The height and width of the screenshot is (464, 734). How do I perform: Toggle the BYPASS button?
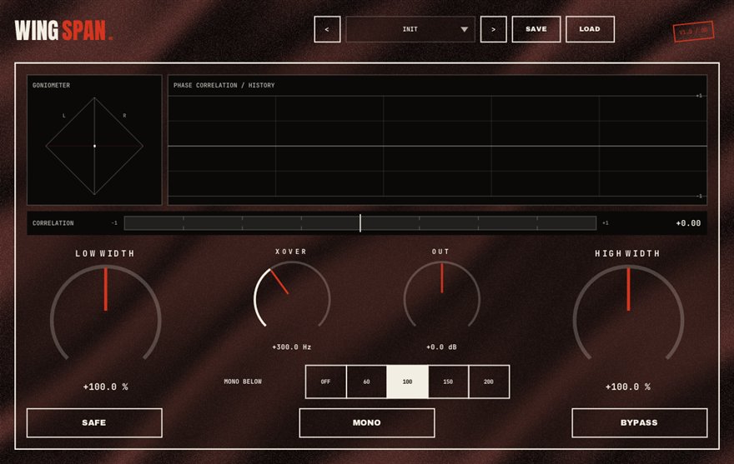coord(640,423)
